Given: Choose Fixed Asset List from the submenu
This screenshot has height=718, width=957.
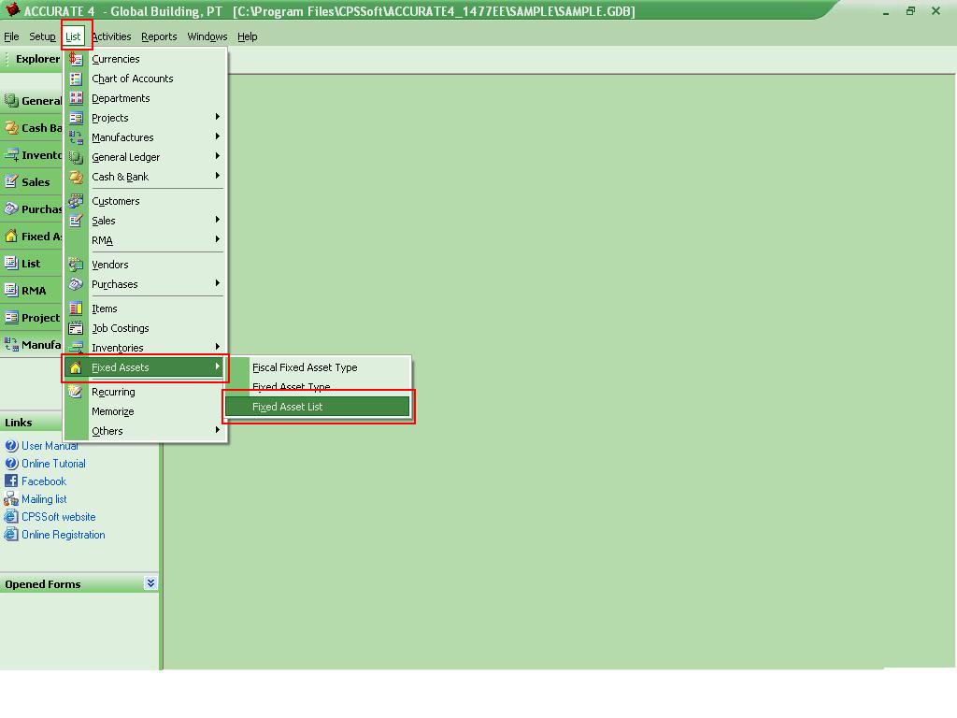Looking at the screenshot, I should [x=317, y=406].
